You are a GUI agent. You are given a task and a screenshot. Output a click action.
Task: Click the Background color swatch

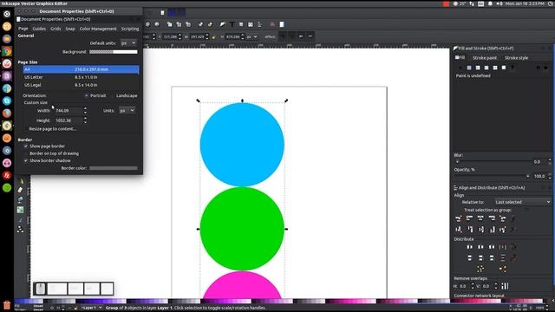click(x=114, y=52)
